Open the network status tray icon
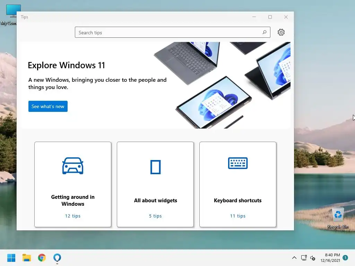 point(304,258)
